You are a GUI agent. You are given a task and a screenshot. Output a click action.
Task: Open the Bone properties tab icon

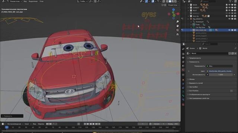[183, 96]
